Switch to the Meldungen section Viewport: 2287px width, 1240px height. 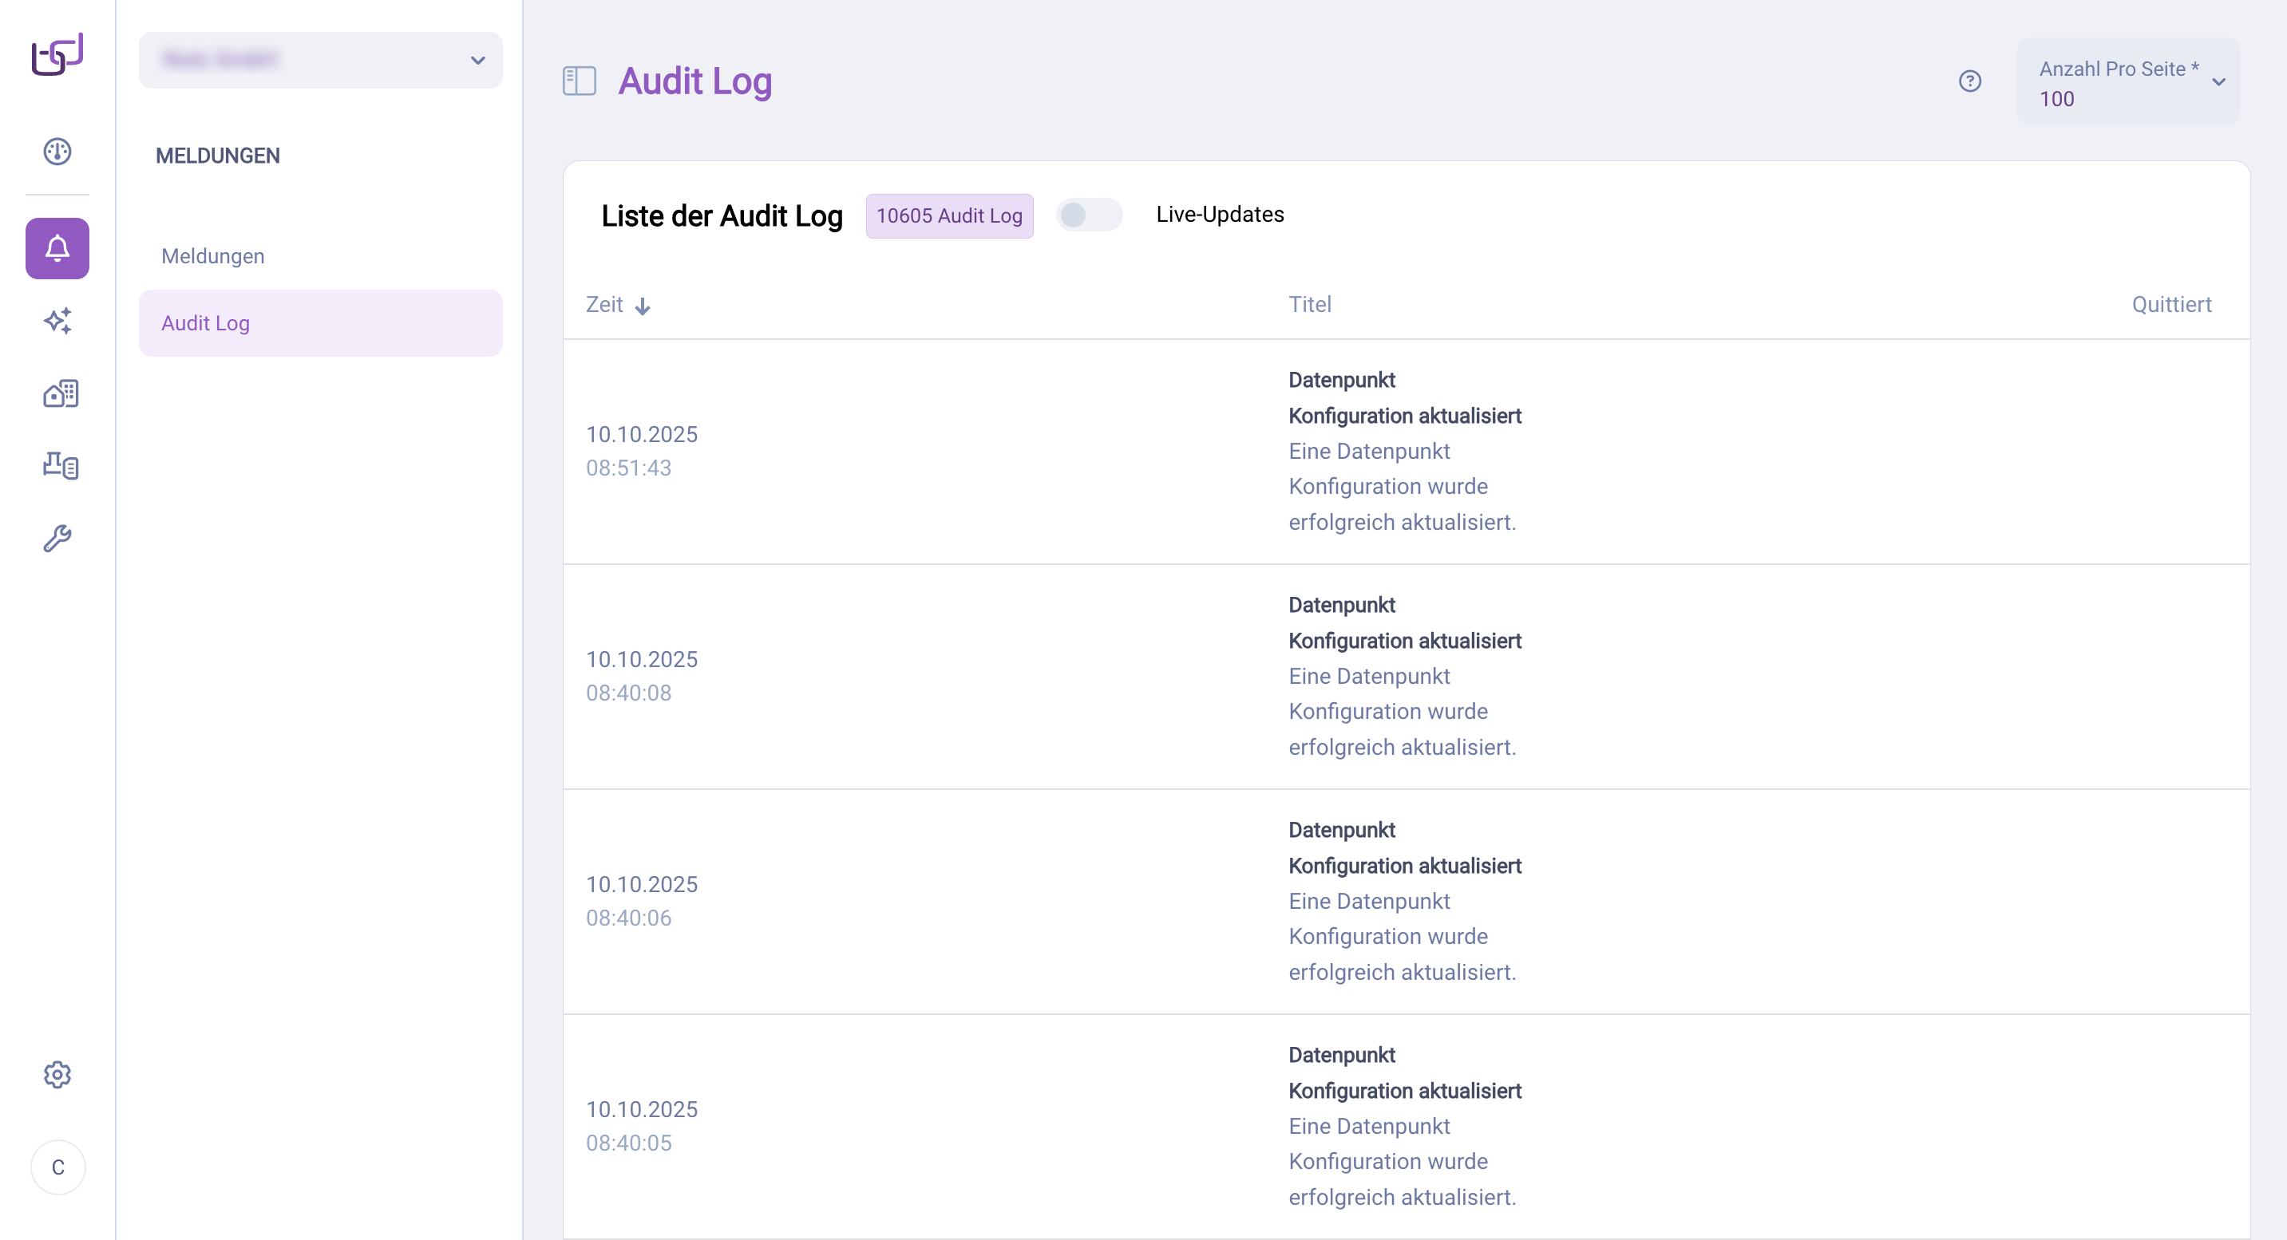tap(212, 255)
